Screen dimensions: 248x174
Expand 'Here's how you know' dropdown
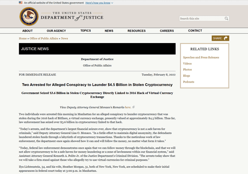point(99,3)
